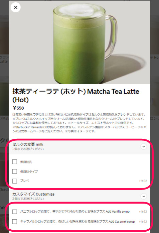Collapse the ミルクの変更 milk section chevron

(x=144, y=147)
